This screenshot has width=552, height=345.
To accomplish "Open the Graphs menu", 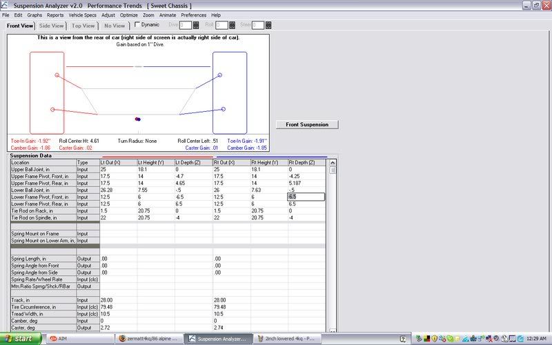I will point(34,14).
